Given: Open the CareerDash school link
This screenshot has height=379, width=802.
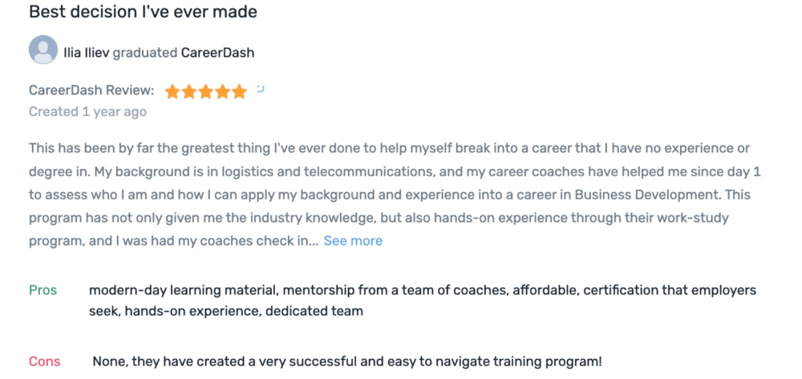Looking at the screenshot, I should (x=218, y=53).
